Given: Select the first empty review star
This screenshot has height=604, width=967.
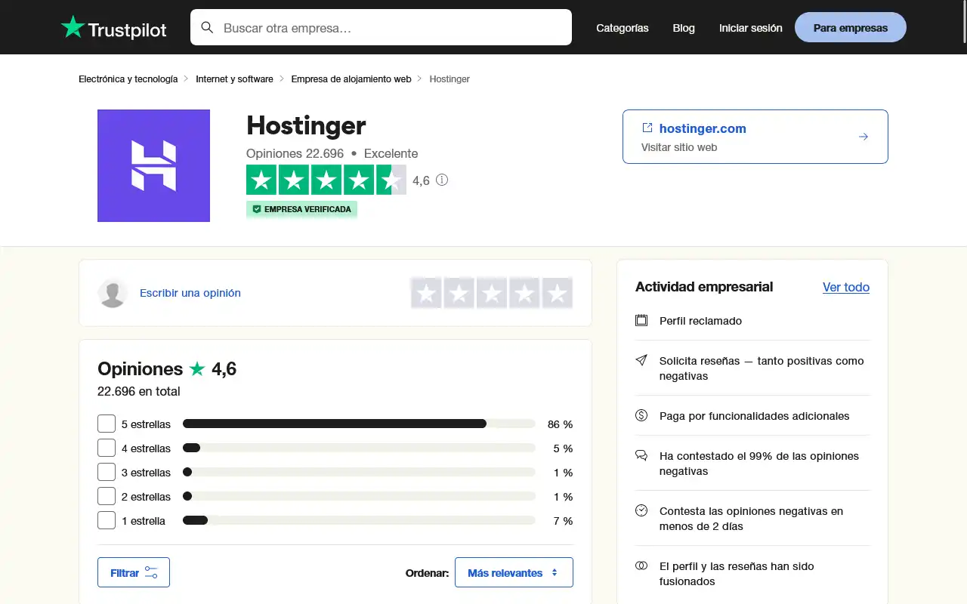Looking at the screenshot, I should 427,293.
